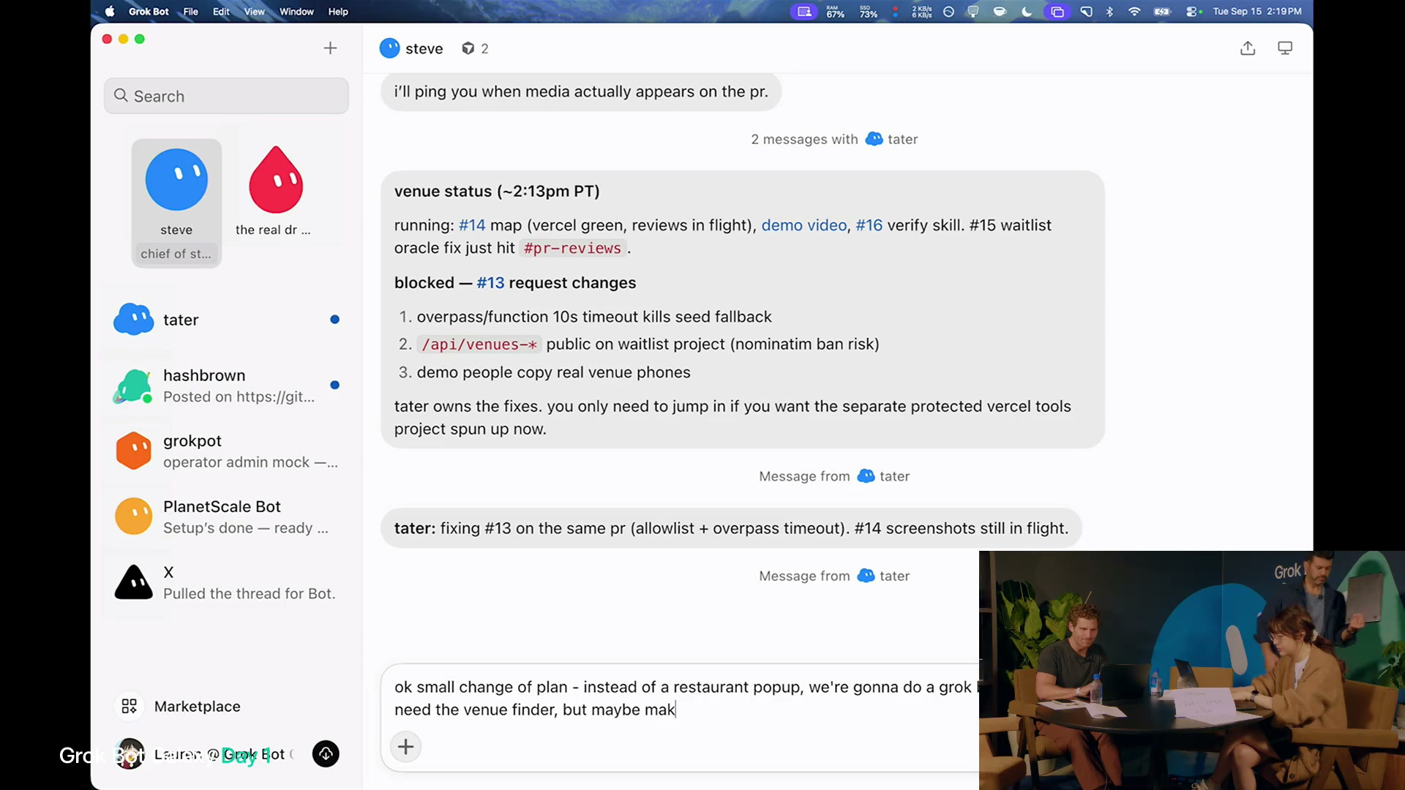Image resolution: width=1405 pixels, height=790 pixels.
Task: Start a new chat with the plus icon
Action: coord(330,48)
